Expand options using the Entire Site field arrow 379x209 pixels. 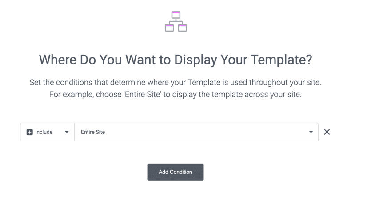point(311,132)
